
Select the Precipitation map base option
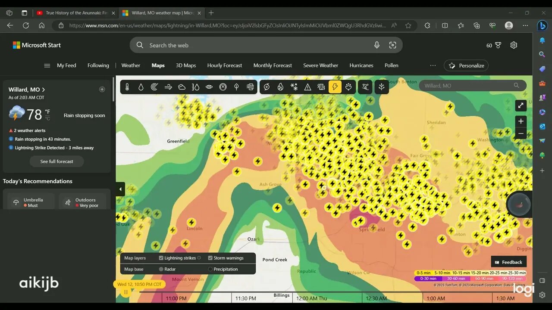pos(210,269)
